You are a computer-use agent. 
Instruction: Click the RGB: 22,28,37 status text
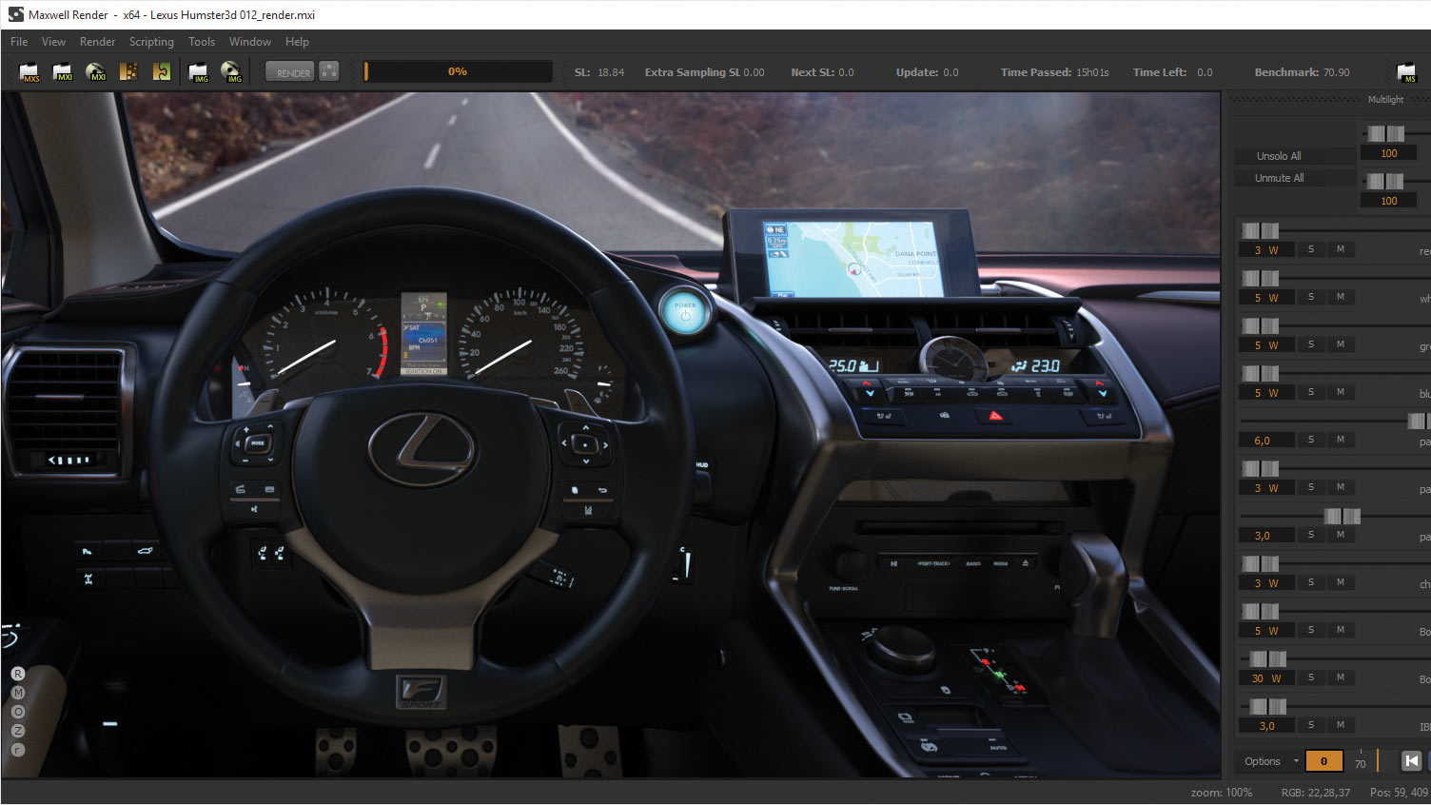click(1316, 793)
